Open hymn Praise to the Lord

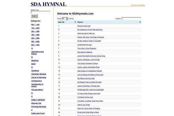pyautogui.click(x=84, y=26)
